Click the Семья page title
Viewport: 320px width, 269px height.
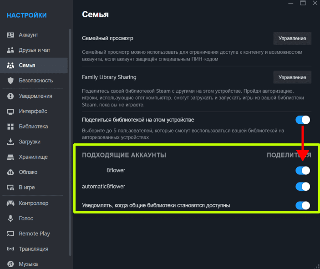click(x=95, y=15)
